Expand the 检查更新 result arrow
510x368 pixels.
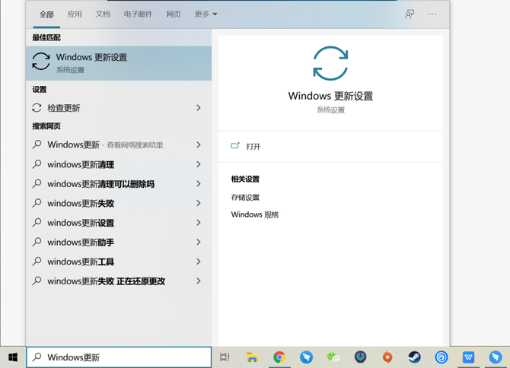(x=199, y=108)
